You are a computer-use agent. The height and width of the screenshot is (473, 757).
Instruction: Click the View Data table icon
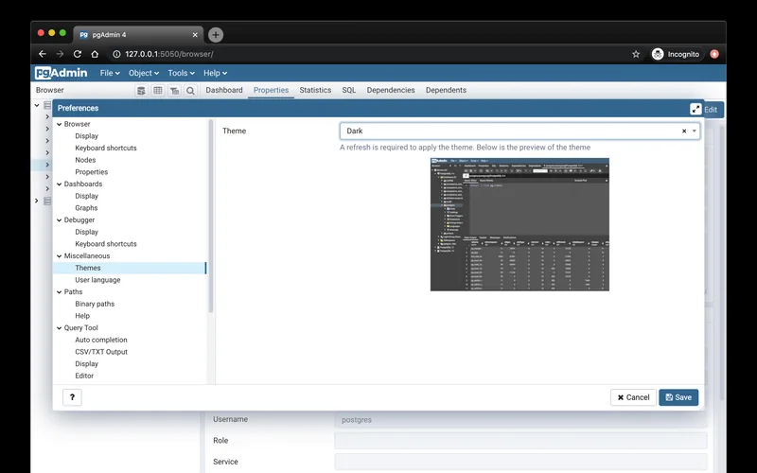click(x=158, y=90)
